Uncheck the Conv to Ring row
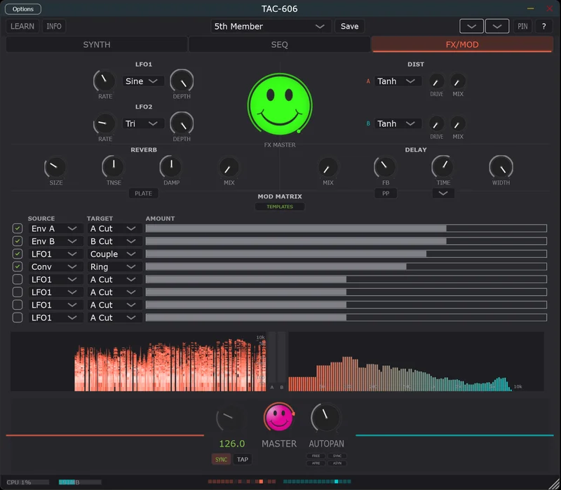The image size is (561, 490). pos(18,267)
